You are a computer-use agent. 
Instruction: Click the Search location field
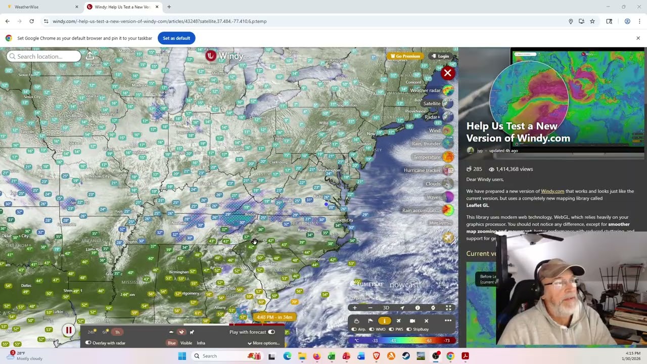tap(44, 56)
